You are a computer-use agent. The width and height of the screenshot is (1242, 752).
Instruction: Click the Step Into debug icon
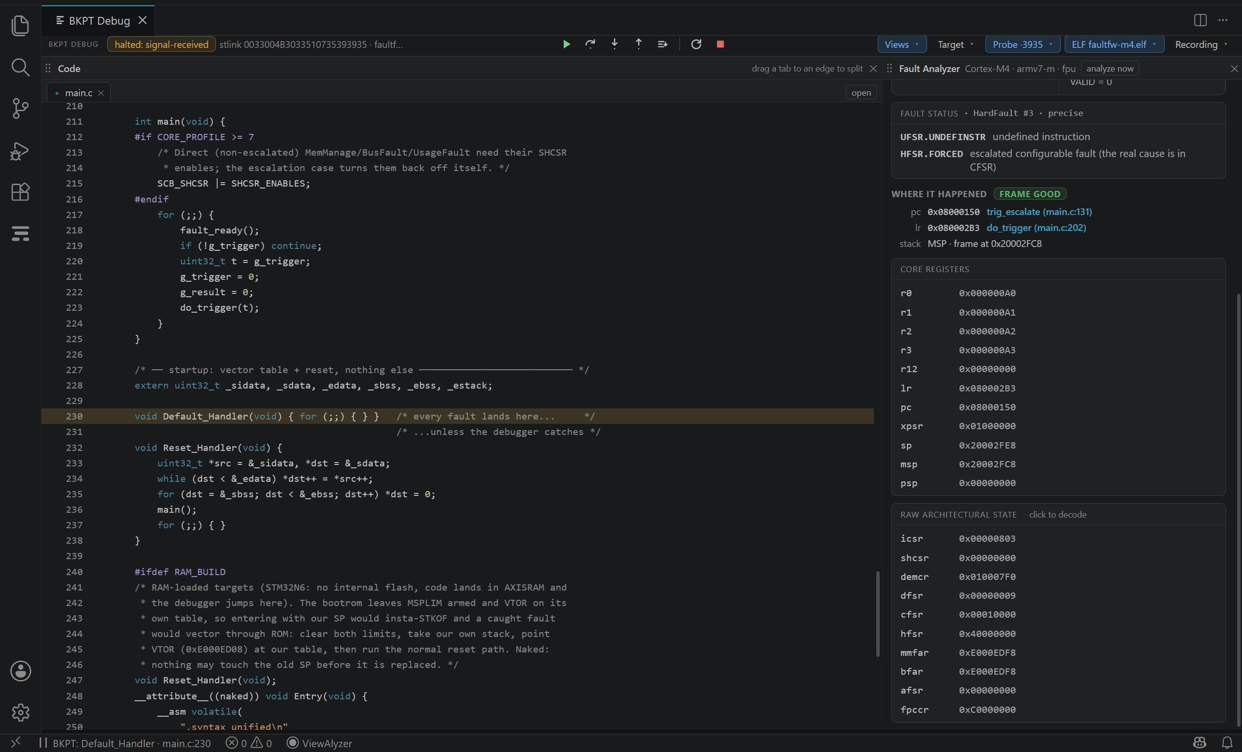click(x=614, y=44)
